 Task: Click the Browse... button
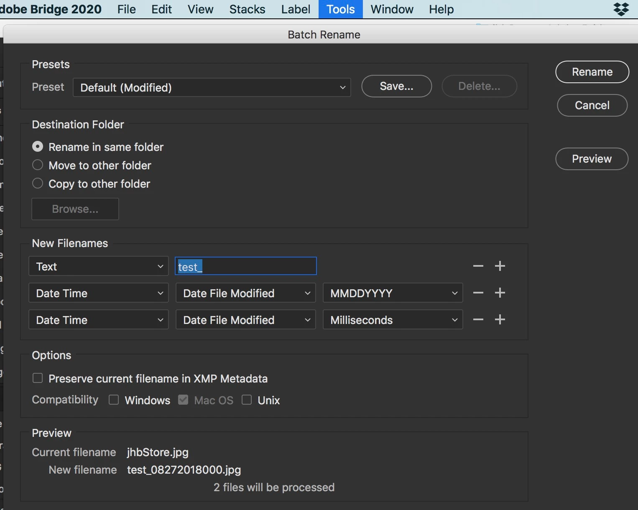pos(75,209)
